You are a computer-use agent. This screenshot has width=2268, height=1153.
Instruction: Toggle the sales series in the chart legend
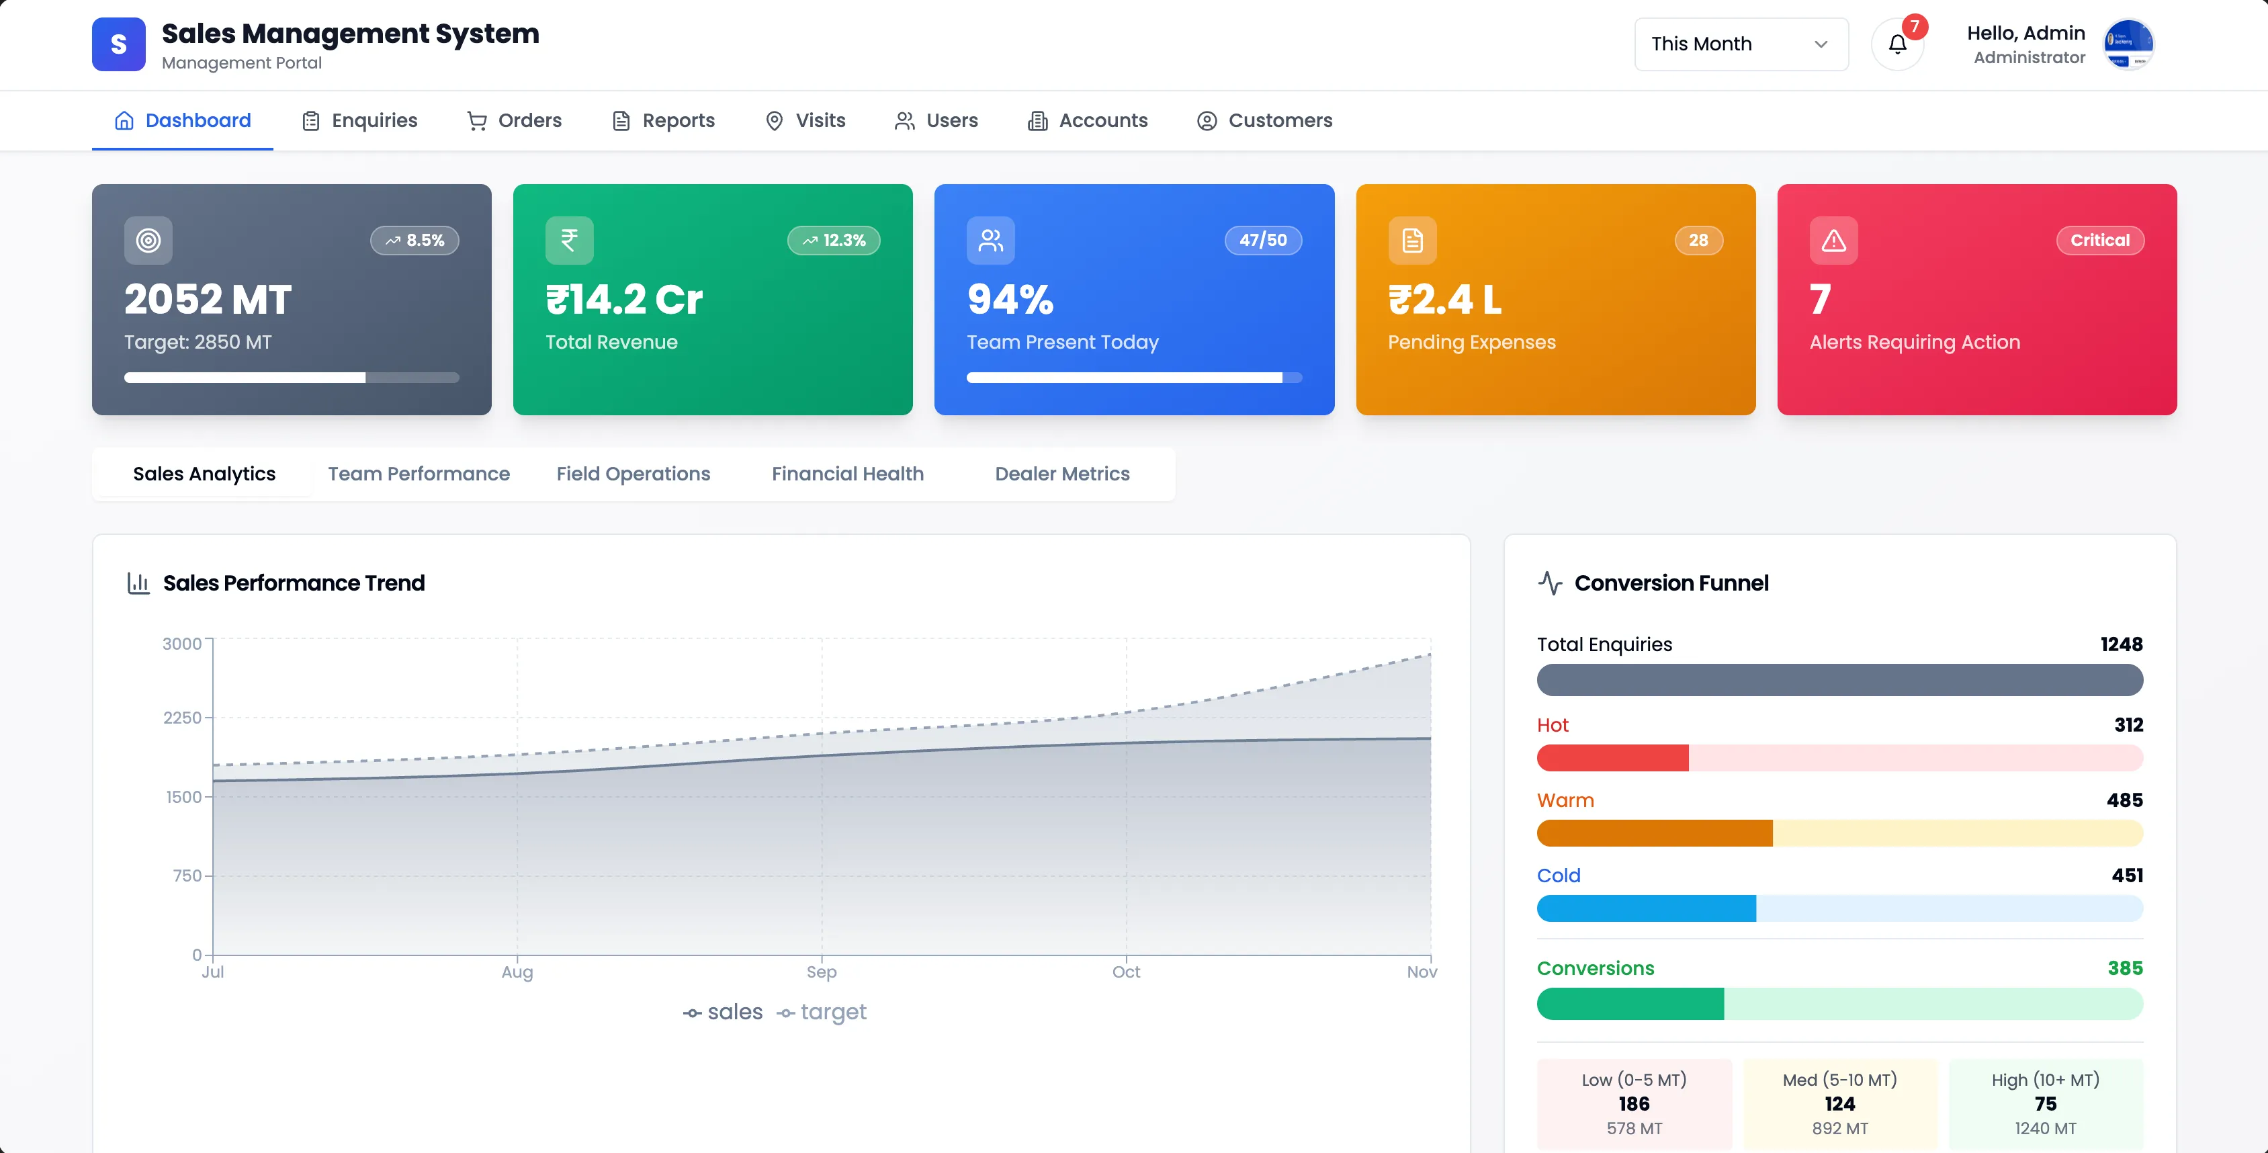(x=724, y=1011)
